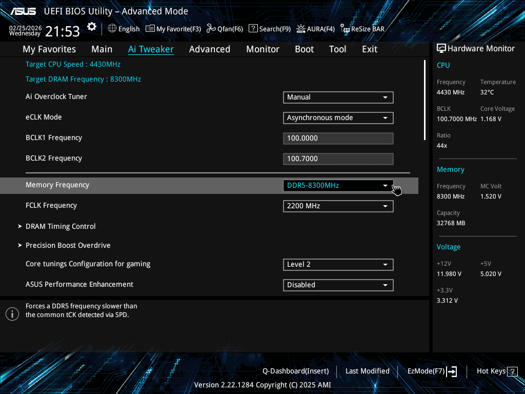
Task: Click the info icon beside help text
Action: 12,314
